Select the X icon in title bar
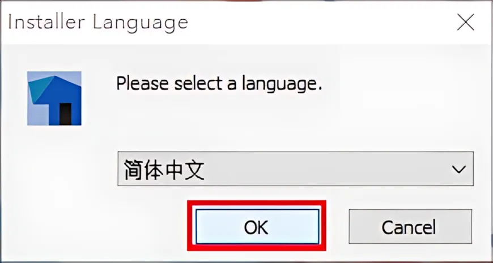493x263 pixels. click(x=465, y=23)
